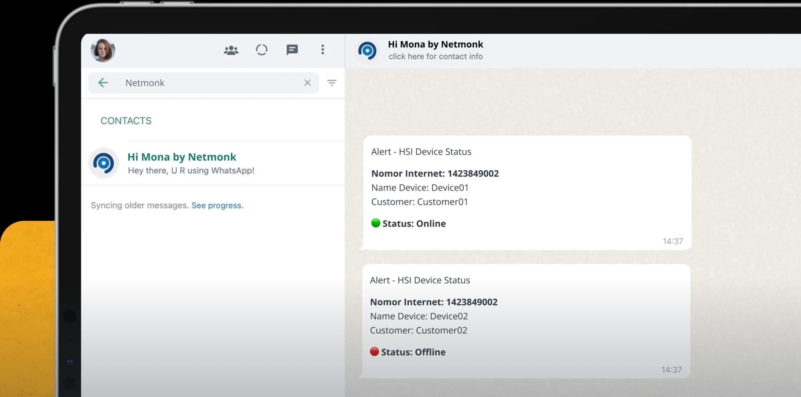This screenshot has width=801, height=397.
Task: Click the red Offline status dot
Action: 374,352
